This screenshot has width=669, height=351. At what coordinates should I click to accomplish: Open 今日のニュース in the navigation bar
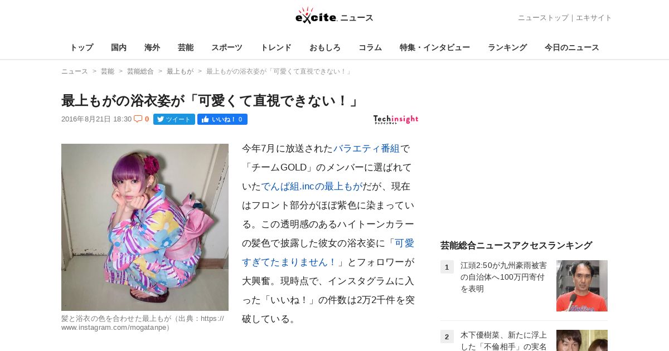(x=572, y=47)
